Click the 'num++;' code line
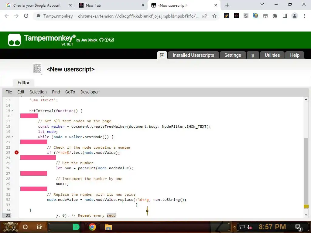 62,184
